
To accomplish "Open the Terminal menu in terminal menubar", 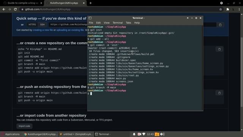I will coord(118,23).
